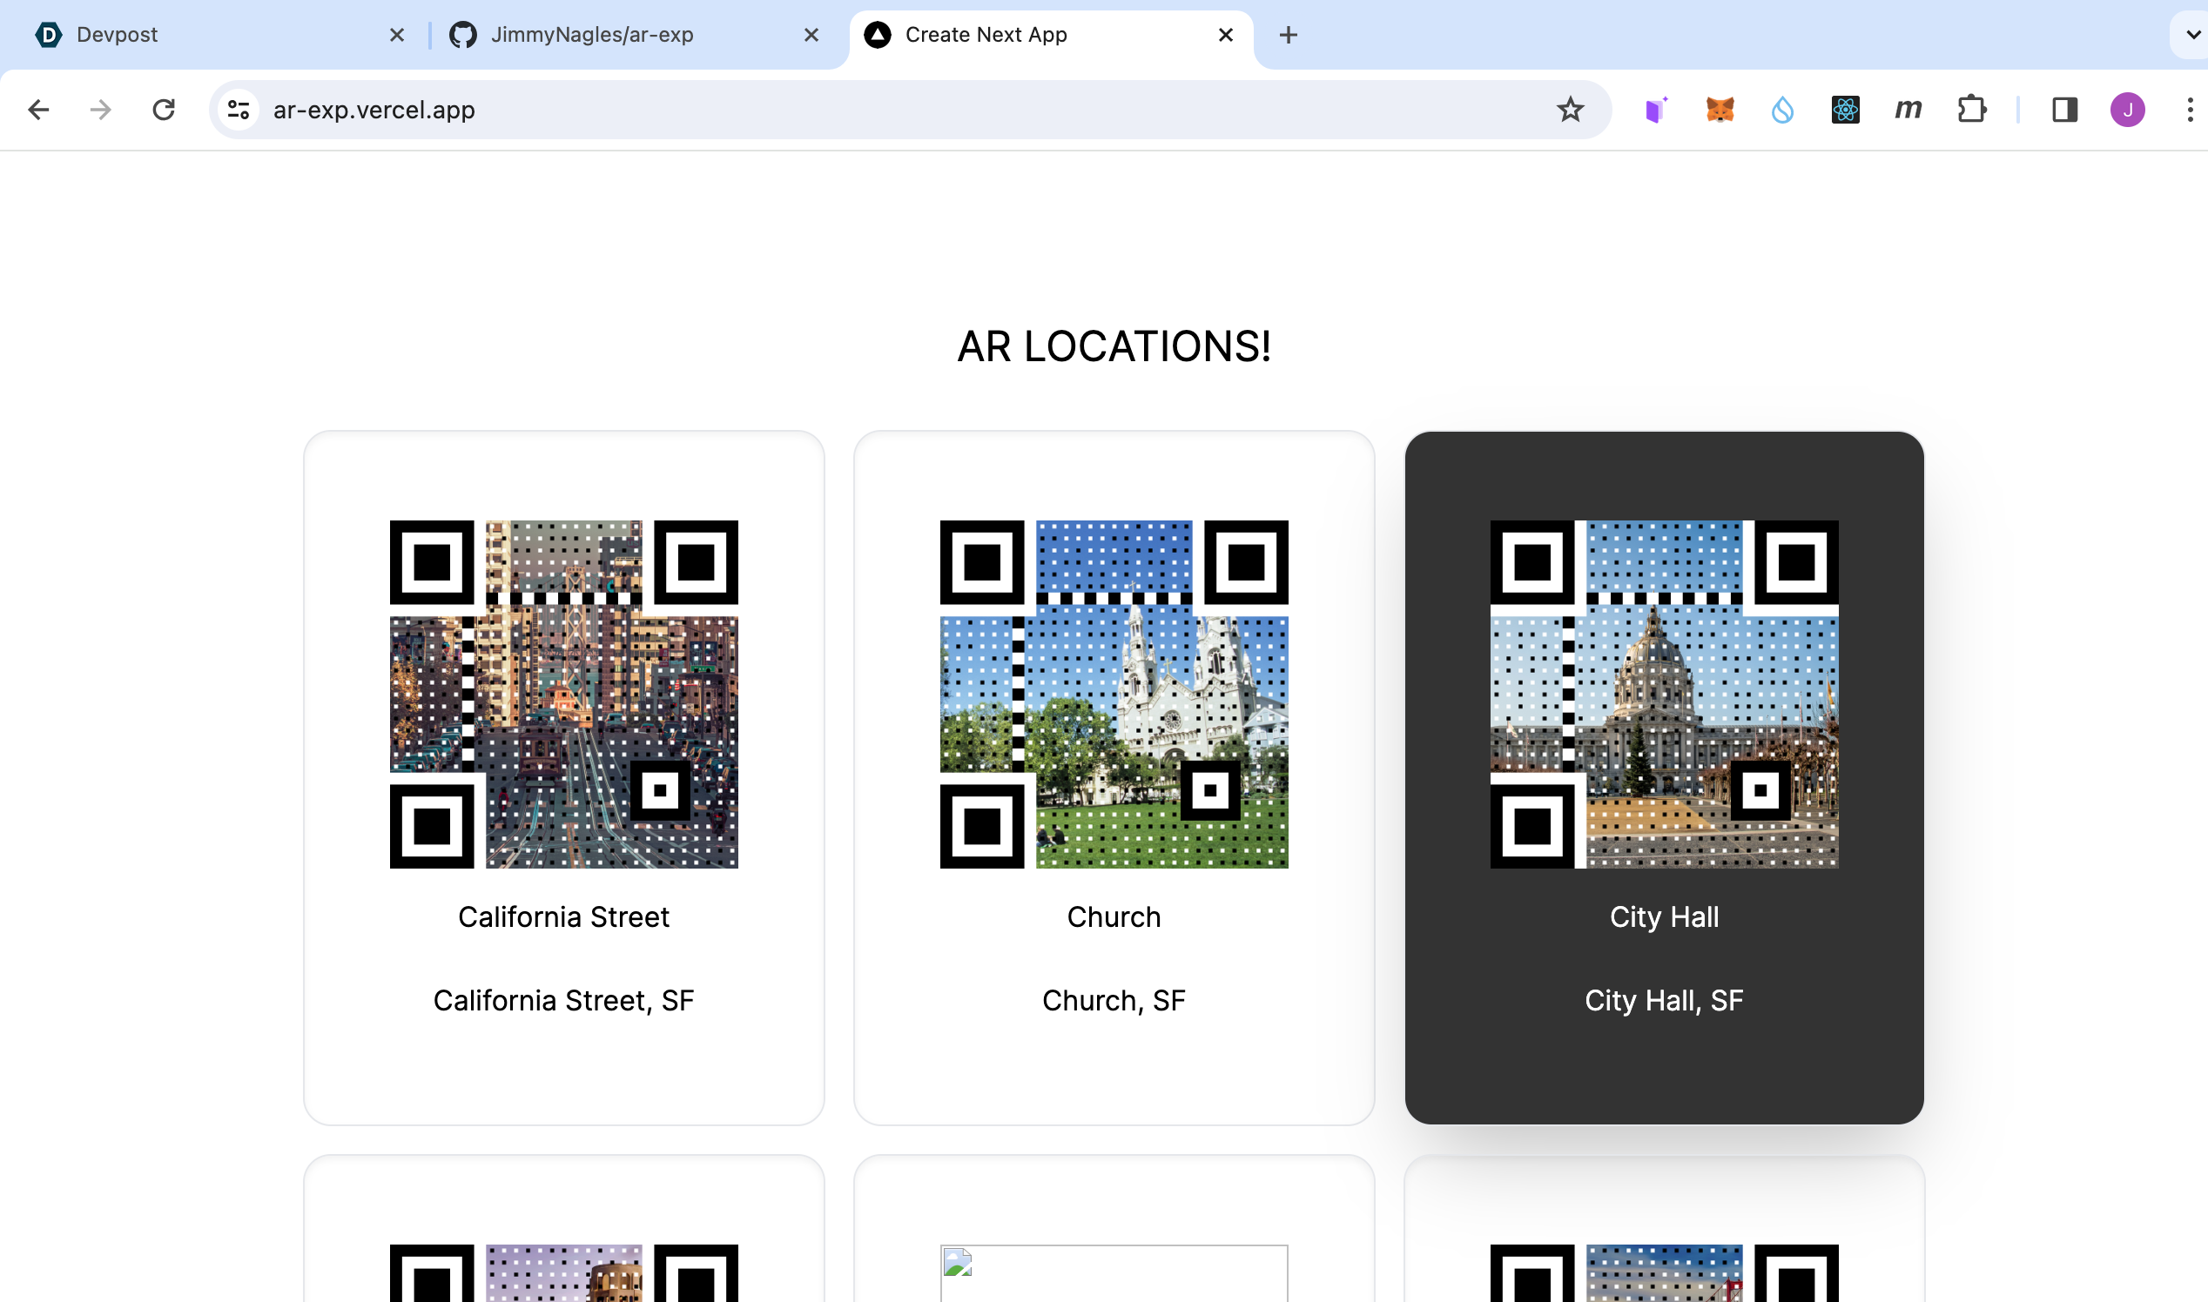Click the italic m extension icon

(x=1908, y=110)
